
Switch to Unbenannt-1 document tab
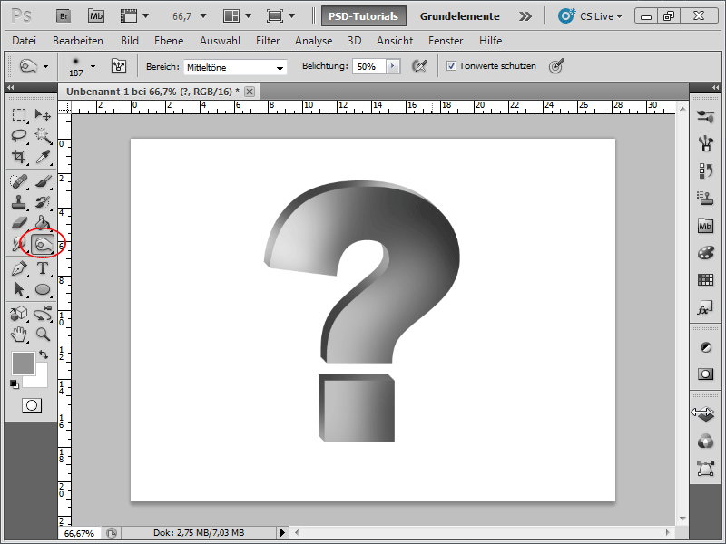152,92
